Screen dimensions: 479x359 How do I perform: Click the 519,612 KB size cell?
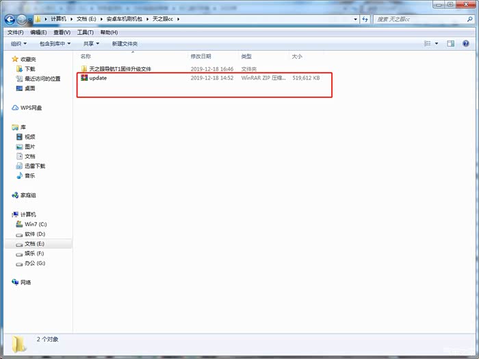click(x=306, y=78)
